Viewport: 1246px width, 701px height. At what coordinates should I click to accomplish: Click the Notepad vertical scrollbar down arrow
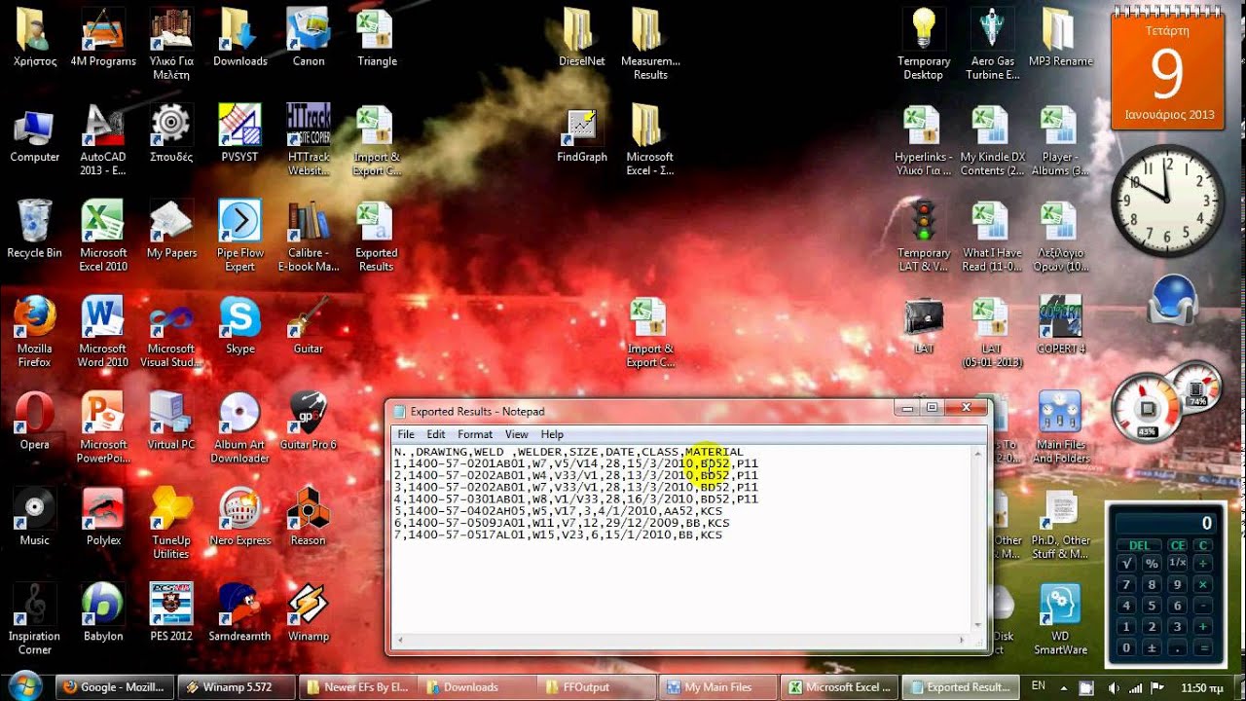pos(977,625)
